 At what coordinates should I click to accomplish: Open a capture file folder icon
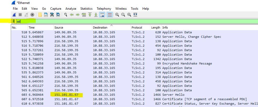(x=40, y=15)
